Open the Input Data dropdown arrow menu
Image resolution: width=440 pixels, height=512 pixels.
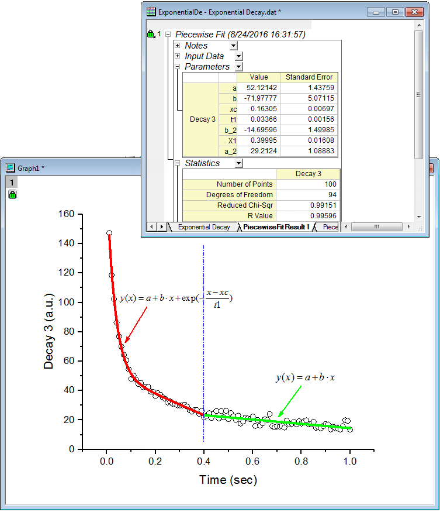point(238,56)
